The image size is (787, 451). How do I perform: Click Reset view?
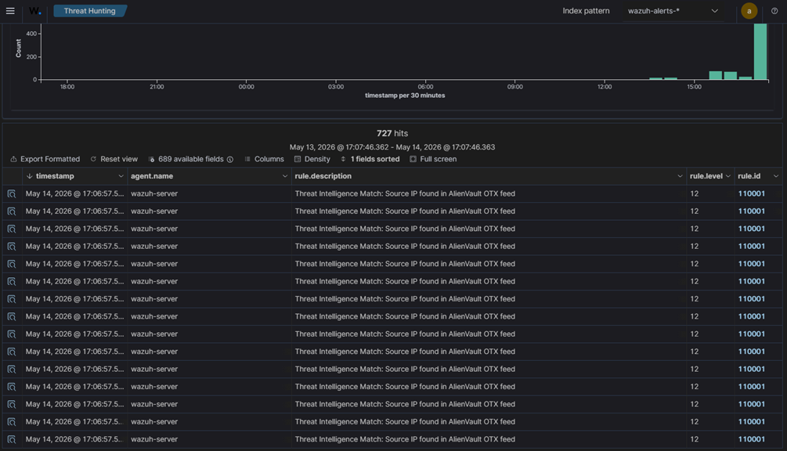click(114, 159)
